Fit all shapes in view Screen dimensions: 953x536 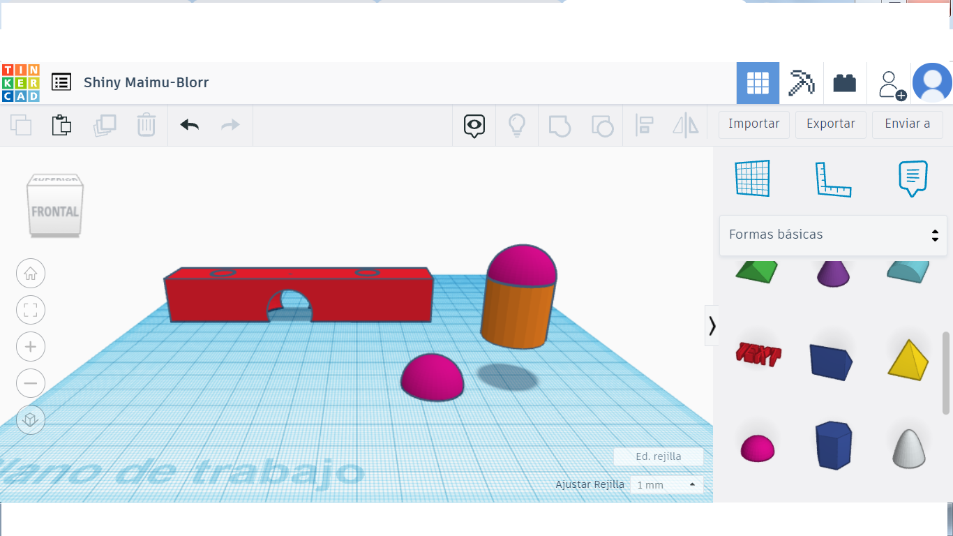click(x=31, y=311)
